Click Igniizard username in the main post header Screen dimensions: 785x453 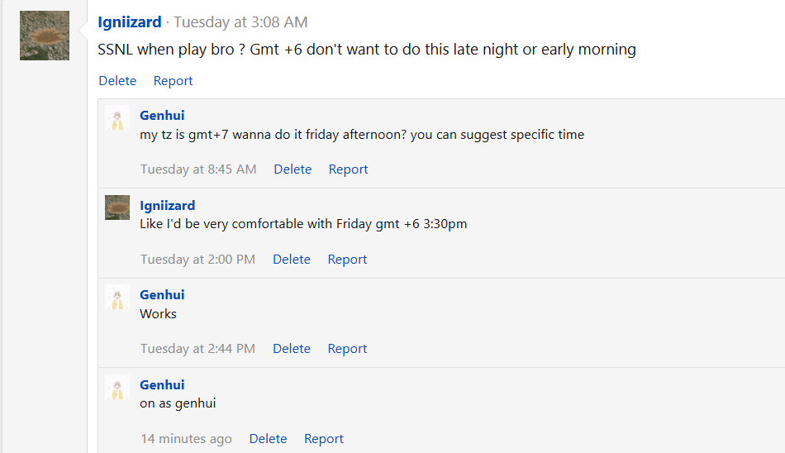[130, 22]
